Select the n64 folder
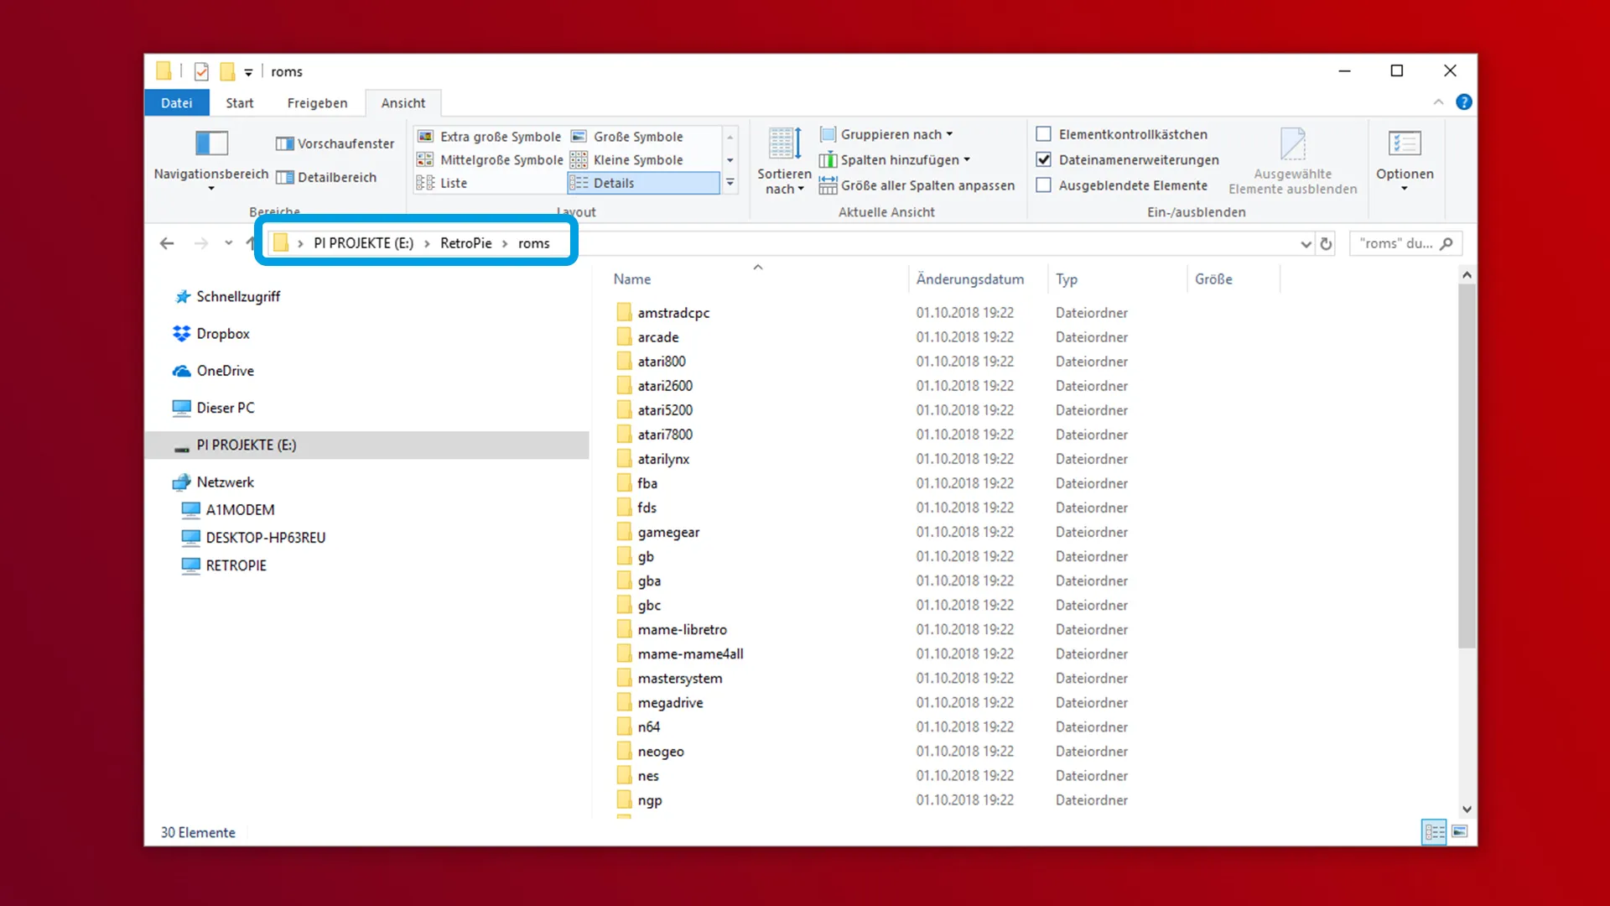This screenshot has width=1610, height=906. [648, 726]
